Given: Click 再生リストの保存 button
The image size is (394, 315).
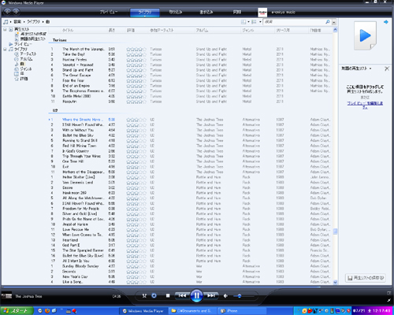Looking at the screenshot, I should pyautogui.click(x=366, y=278).
